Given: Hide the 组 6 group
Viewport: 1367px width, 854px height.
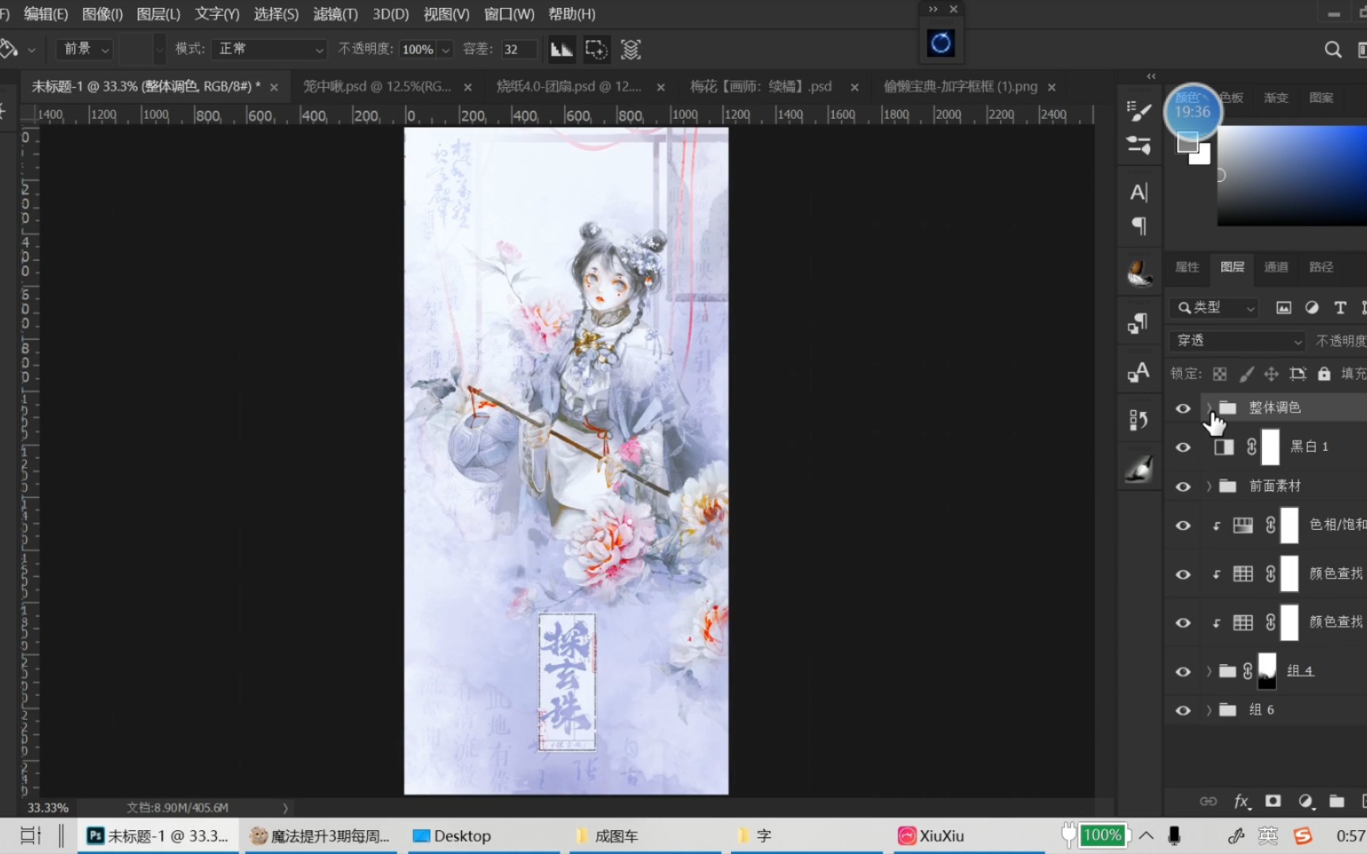Looking at the screenshot, I should (x=1183, y=710).
